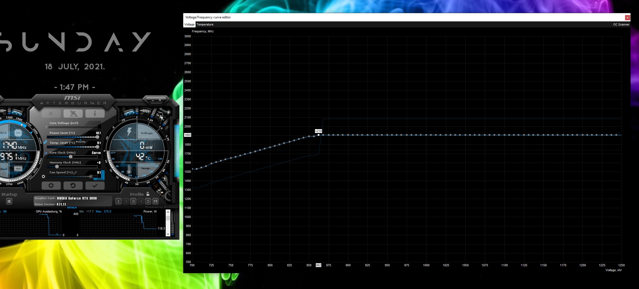The image size is (639, 289).
Task: Click the NVIDIA GeForce RTX 3090 text
Action: point(77,198)
